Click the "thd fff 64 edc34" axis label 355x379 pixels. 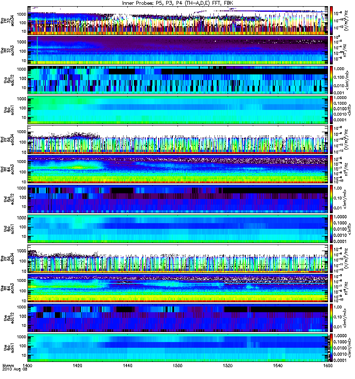click(7, 139)
